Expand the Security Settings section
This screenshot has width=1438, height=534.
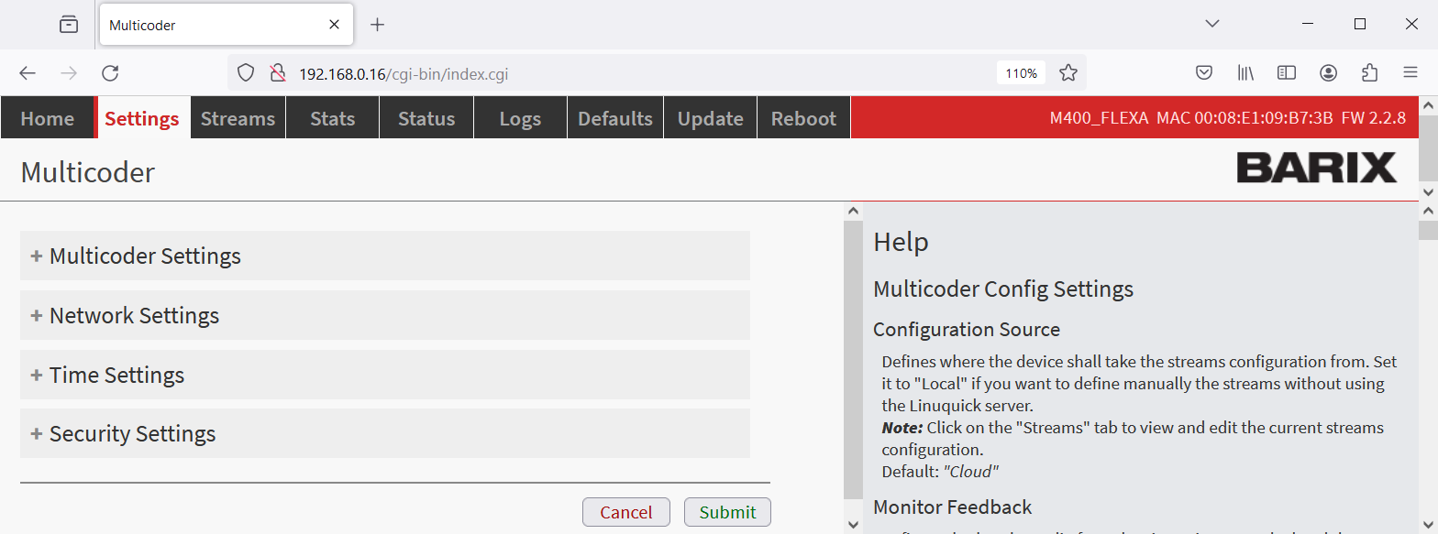coord(132,434)
